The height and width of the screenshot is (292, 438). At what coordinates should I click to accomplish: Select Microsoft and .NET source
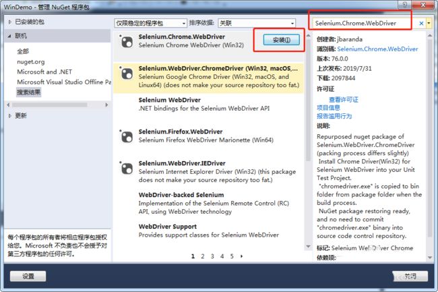pyautogui.click(x=44, y=71)
